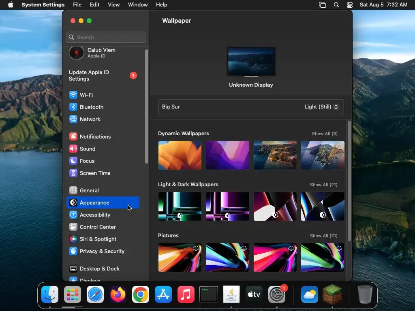
Task: Select Sound in the sidebar
Action: coord(103,149)
